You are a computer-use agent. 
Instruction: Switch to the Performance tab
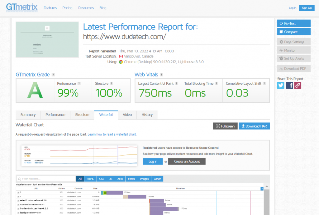[55, 115]
